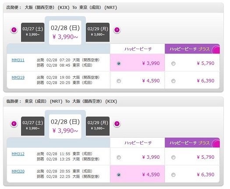Select MM320 Happy Peach Plus ¥6,390 fare
This screenshot has width=230, height=189.
pos(173,175)
